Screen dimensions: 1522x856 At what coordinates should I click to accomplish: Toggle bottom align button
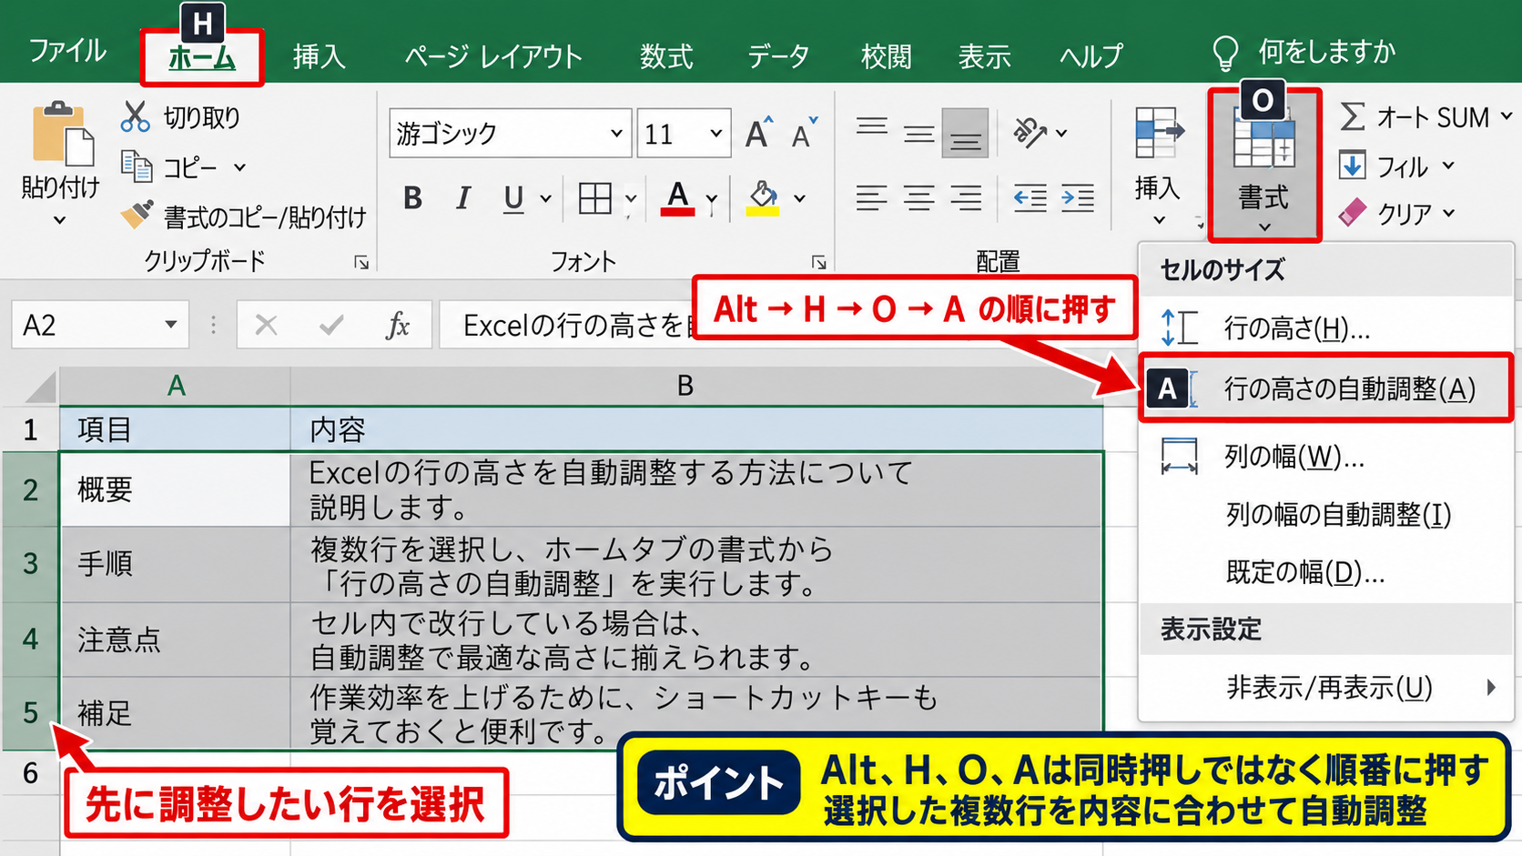(965, 134)
